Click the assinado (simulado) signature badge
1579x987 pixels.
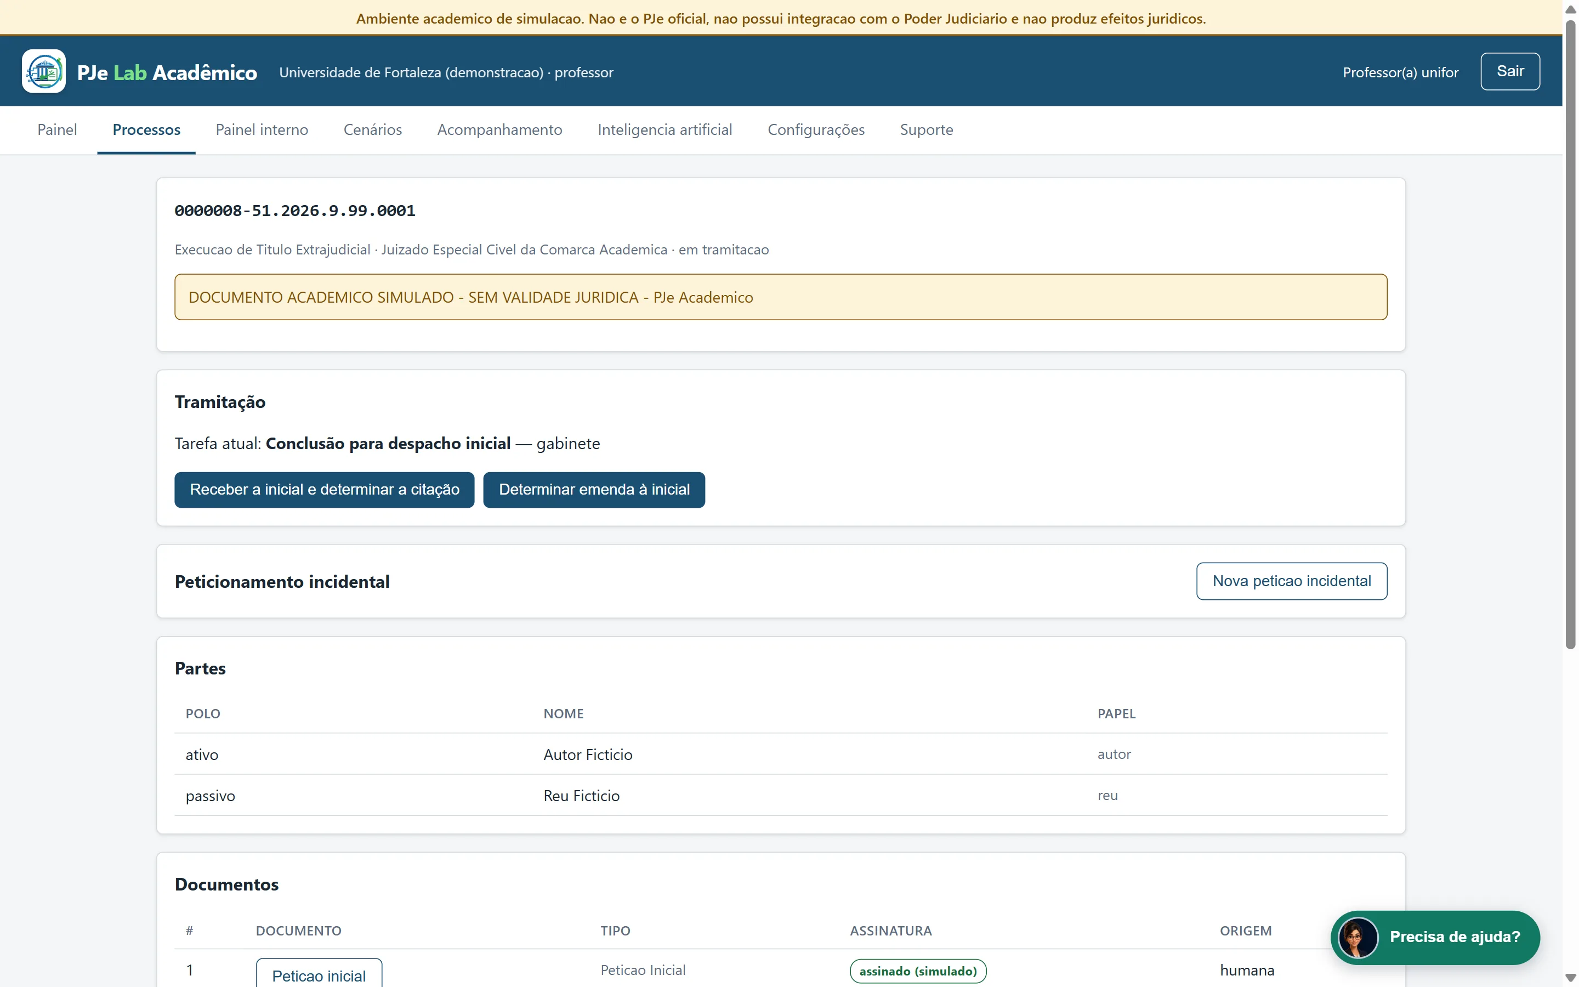(918, 971)
